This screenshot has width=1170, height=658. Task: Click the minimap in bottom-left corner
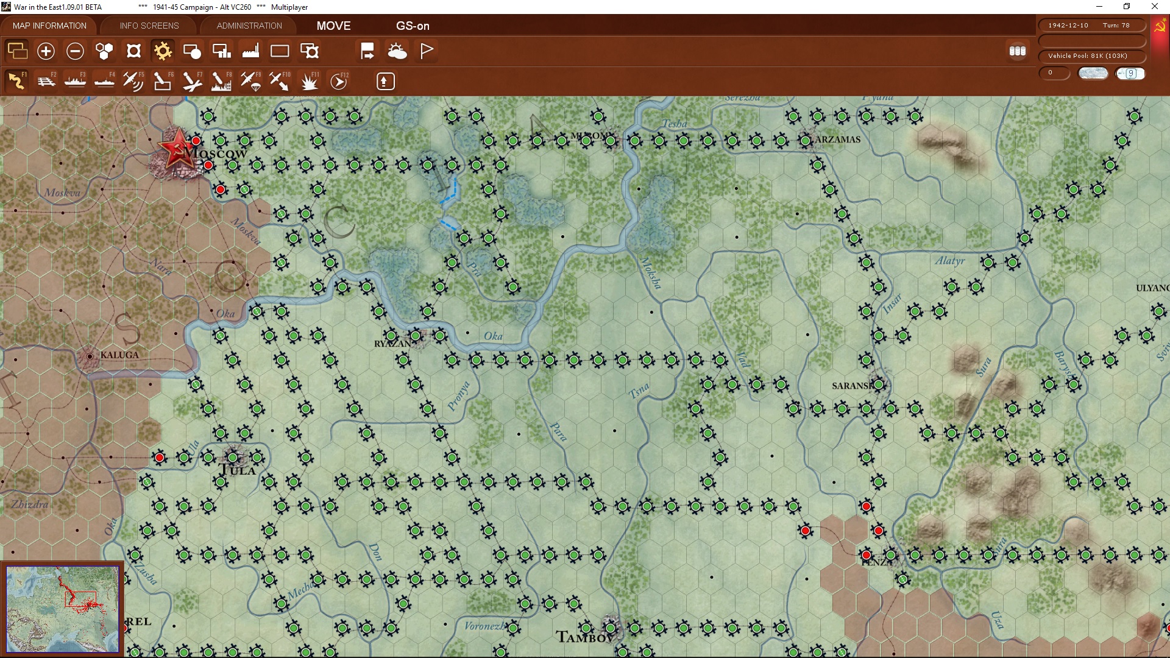click(x=62, y=609)
